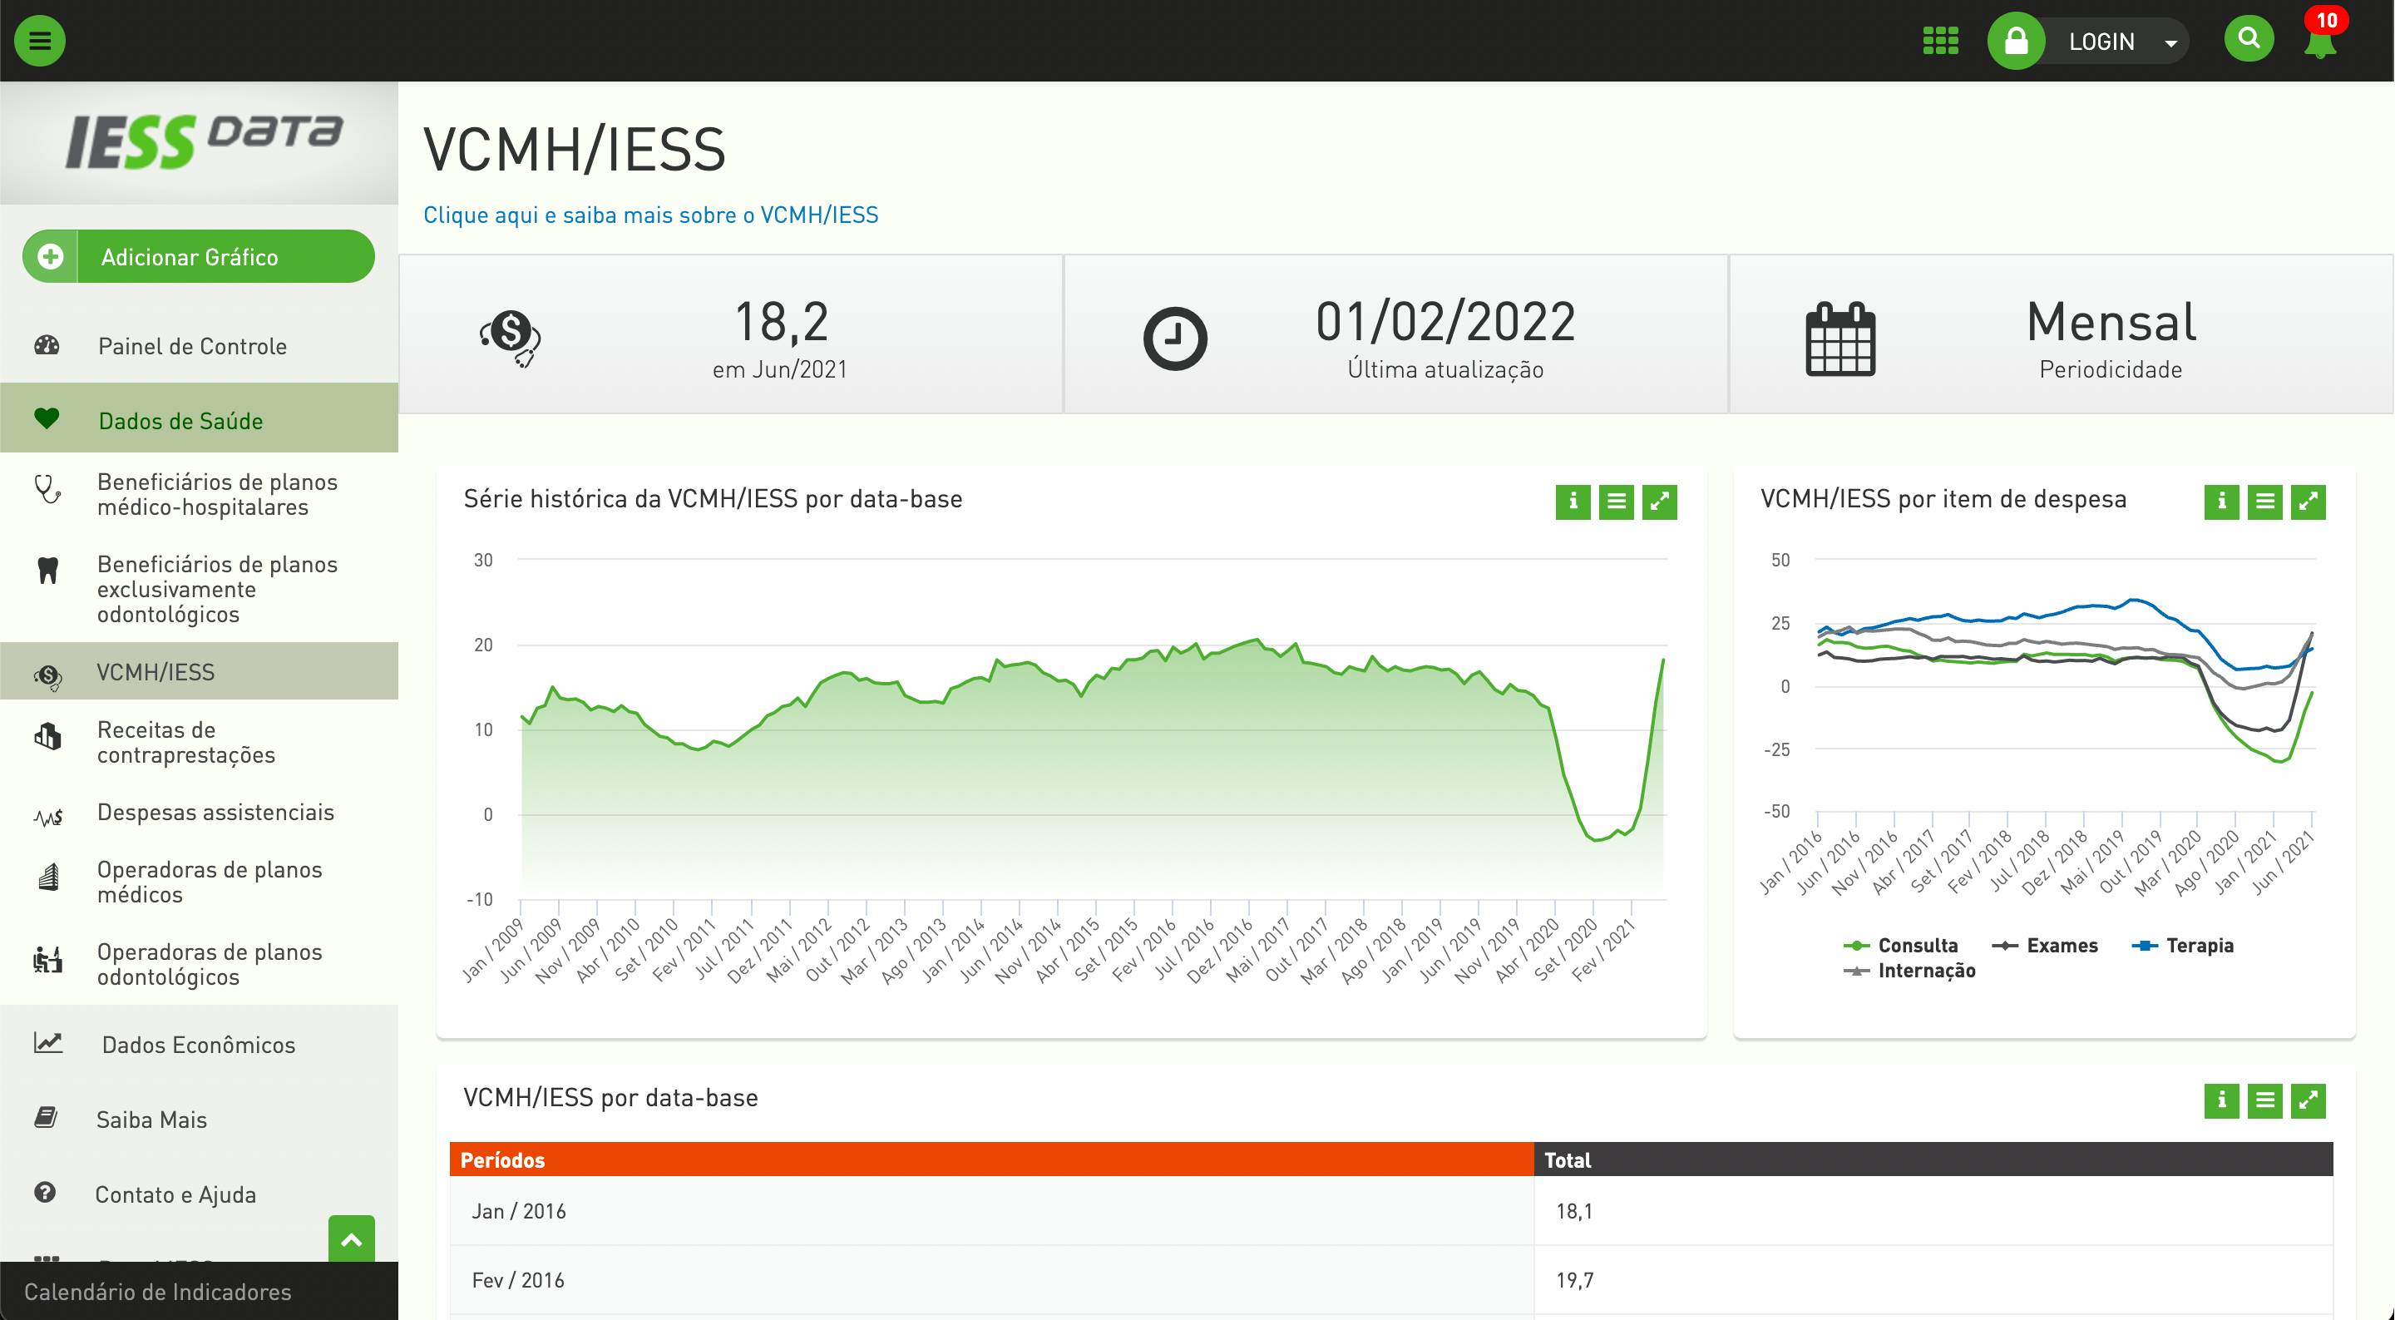The height and width of the screenshot is (1320, 2395).
Task: Click the 18,2 em Jun/2021 indicator card
Action: (731, 334)
